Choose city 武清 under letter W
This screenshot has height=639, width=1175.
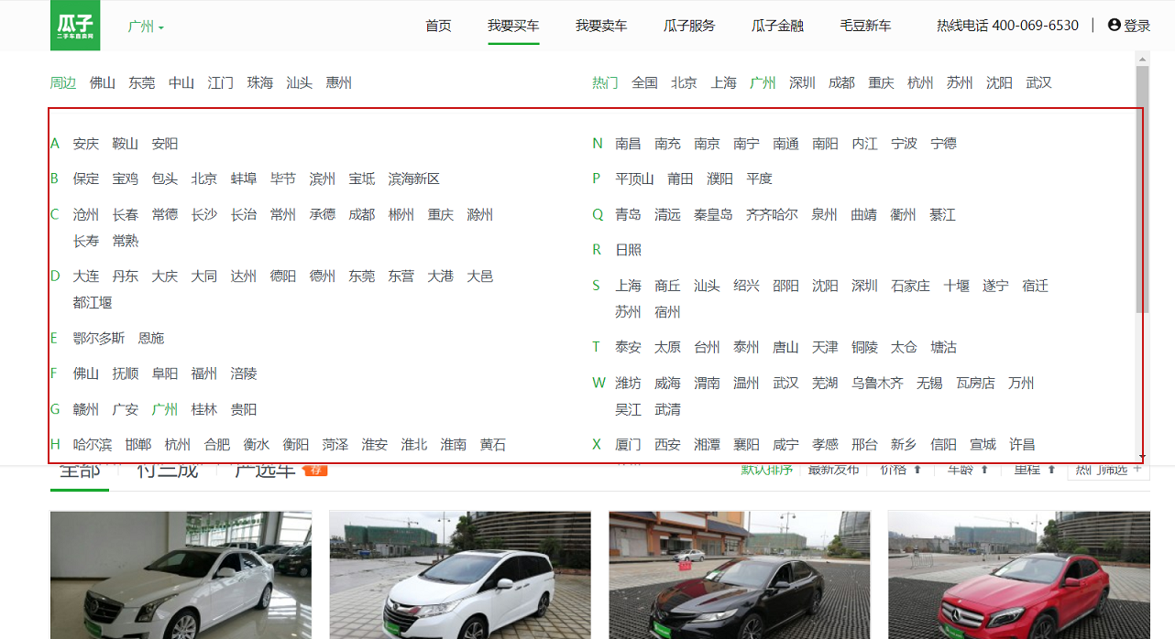click(668, 409)
